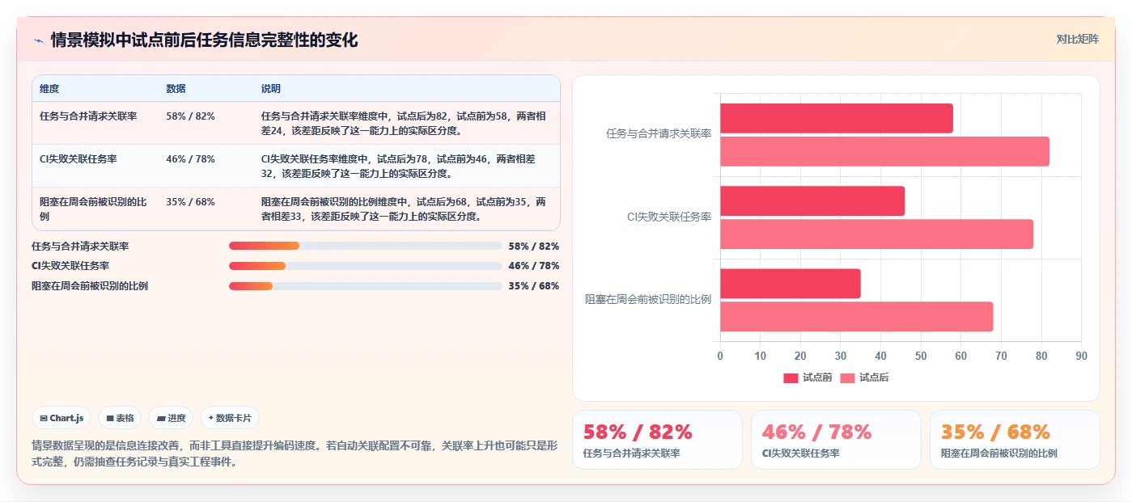Viewport: 1132px width, 502px height.
Task: Click the 试点后 bar for 任务与合并请求关联率
Action: [x=884, y=151]
